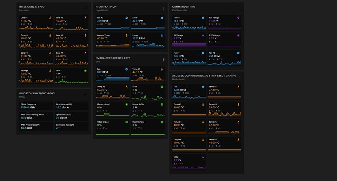Click the Coolant Temp 40.30 °C reading
Screen dimensions: 337x181
click(x=102, y=39)
